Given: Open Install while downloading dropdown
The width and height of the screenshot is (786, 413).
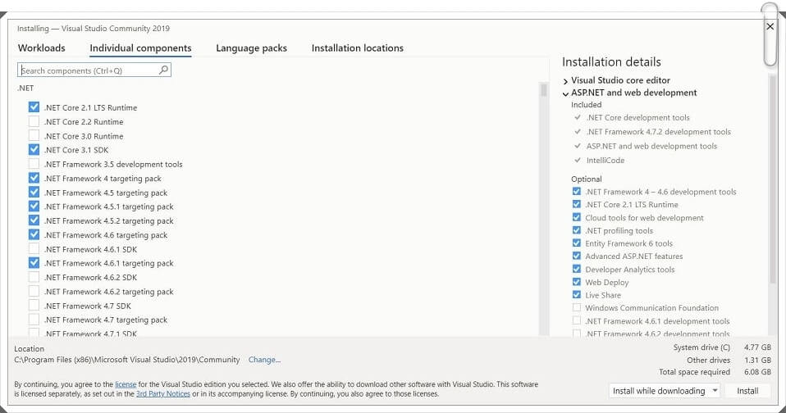Looking at the screenshot, I should tap(665, 391).
